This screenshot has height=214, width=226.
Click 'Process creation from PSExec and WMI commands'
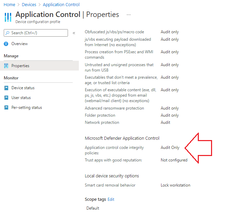[x=119, y=55]
